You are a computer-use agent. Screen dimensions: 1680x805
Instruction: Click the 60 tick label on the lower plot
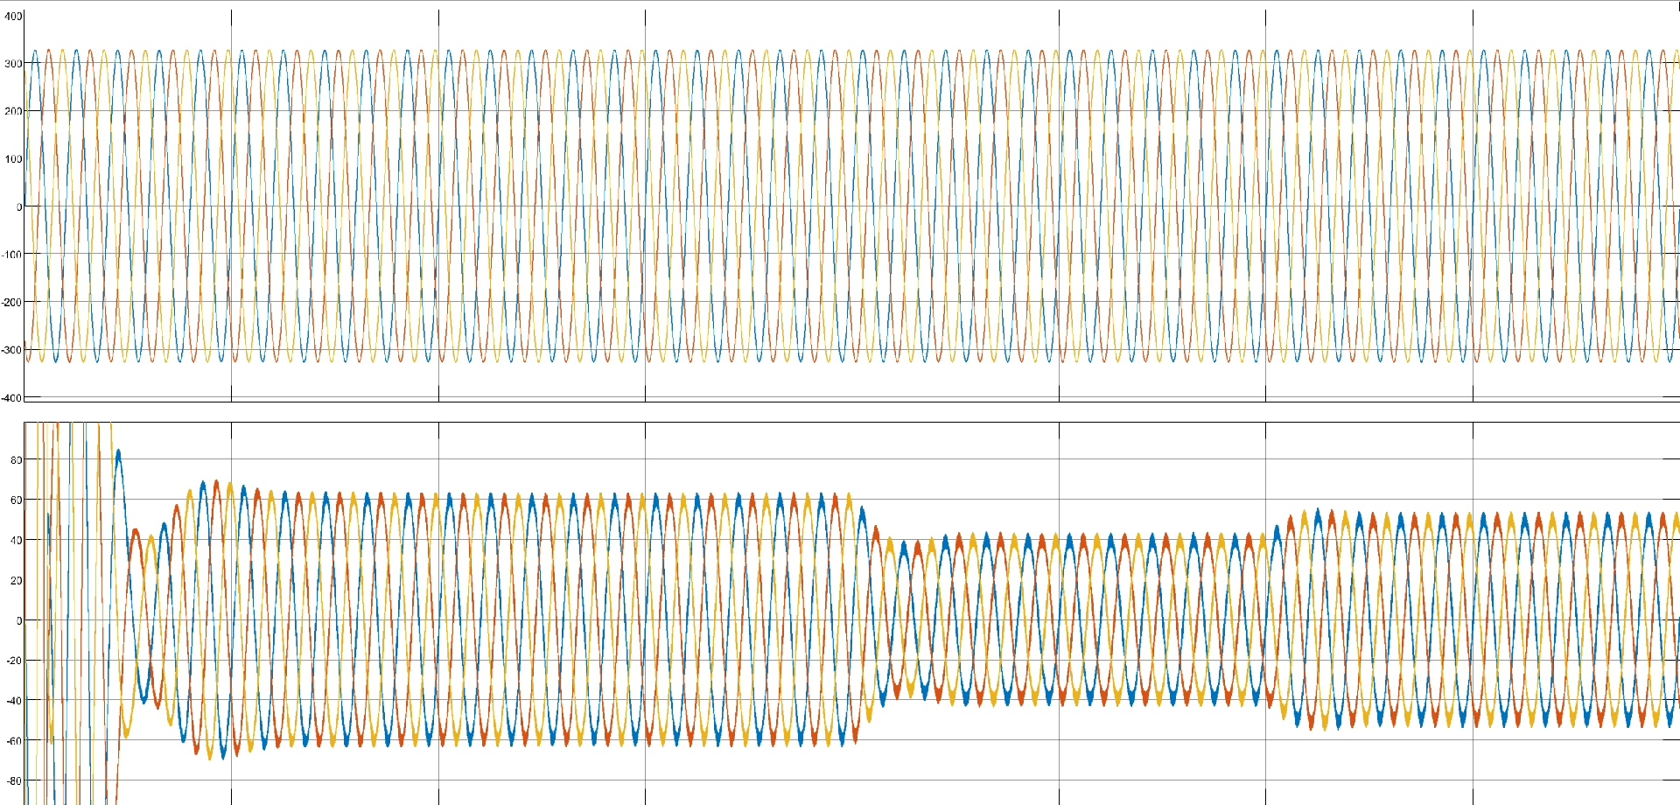[x=17, y=500]
